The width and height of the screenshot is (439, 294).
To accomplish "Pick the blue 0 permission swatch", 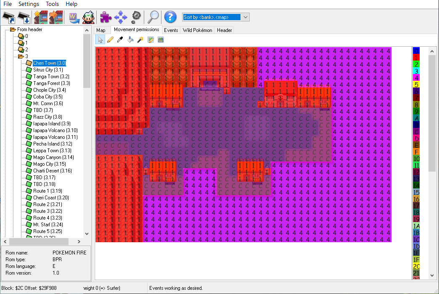I will point(416,50).
